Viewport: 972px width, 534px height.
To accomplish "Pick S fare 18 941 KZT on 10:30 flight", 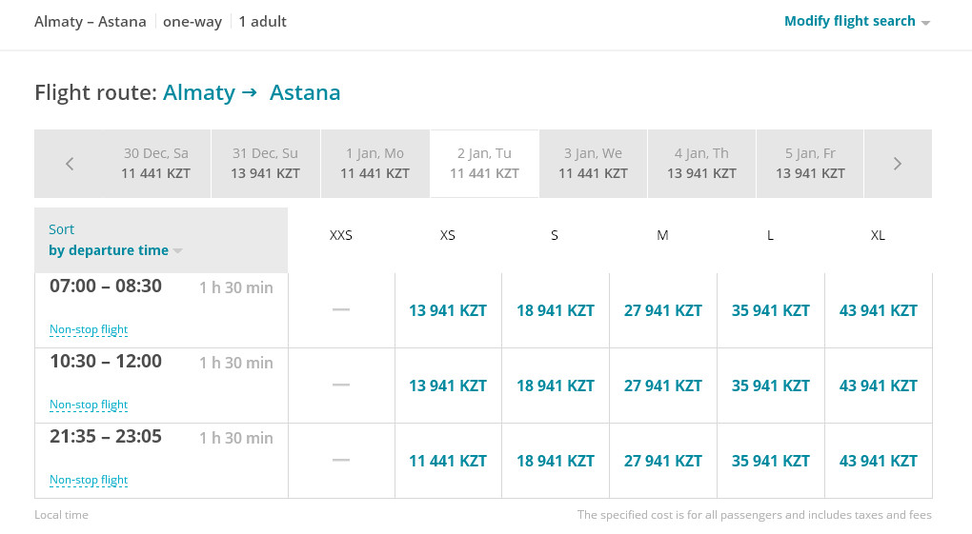I will 556,386.
